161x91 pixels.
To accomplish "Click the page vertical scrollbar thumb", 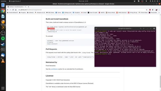I will (x=160, y=81).
